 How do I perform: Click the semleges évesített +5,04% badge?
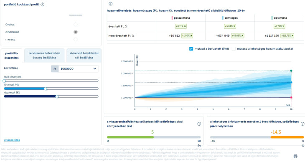coord(230,26)
